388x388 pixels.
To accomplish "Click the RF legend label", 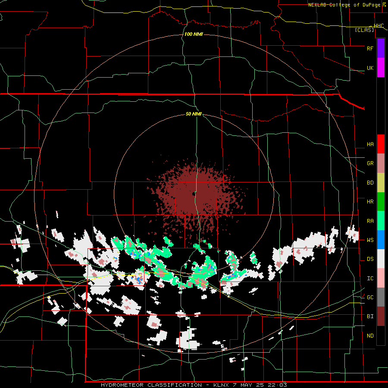I will [x=370, y=48].
